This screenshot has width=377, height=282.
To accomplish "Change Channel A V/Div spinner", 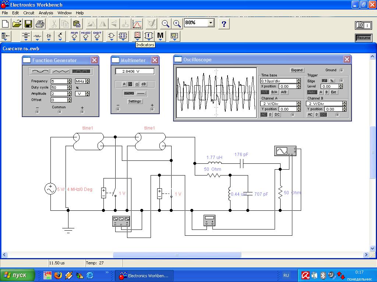I will coord(299,104).
